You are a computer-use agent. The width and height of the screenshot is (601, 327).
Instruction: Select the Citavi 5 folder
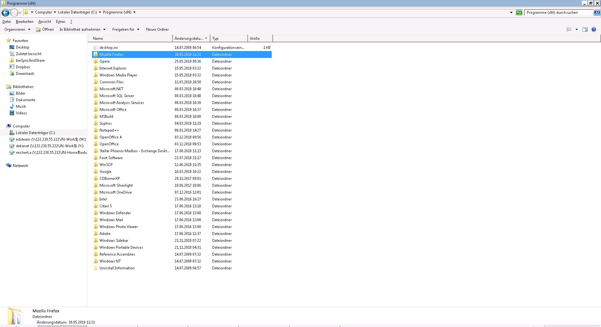pyautogui.click(x=105, y=206)
